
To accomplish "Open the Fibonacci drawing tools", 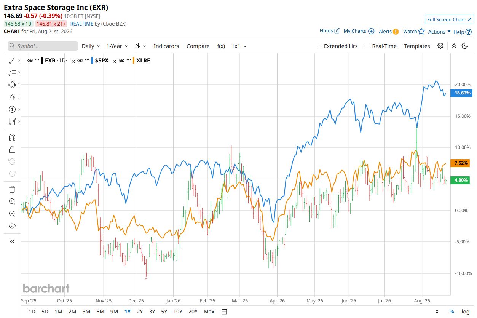I will click(x=12, y=72).
